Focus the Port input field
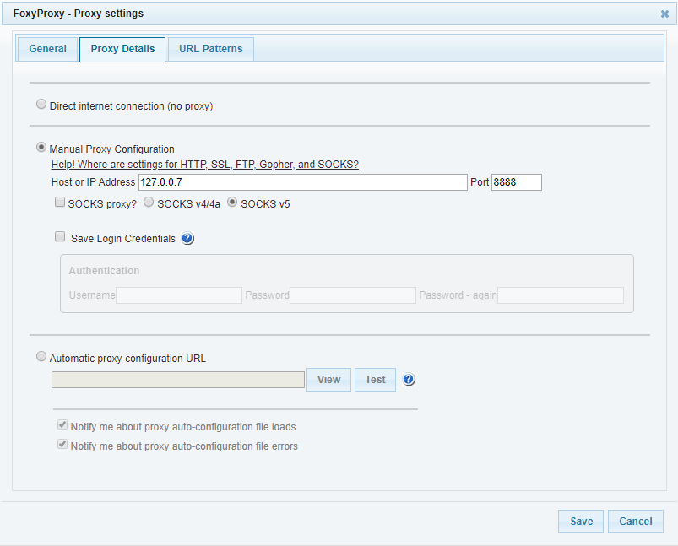 [x=516, y=182]
